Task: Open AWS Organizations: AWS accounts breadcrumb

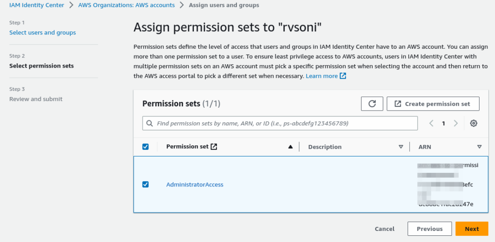Action: coord(126,5)
